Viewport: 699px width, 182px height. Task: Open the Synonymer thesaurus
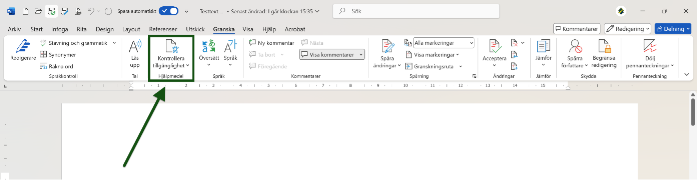coord(58,55)
